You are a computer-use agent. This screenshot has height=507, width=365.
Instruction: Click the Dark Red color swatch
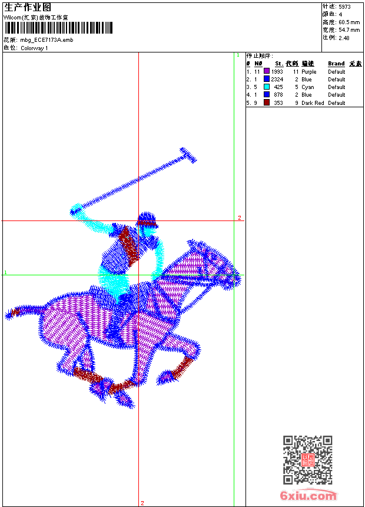(x=267, y=103)
